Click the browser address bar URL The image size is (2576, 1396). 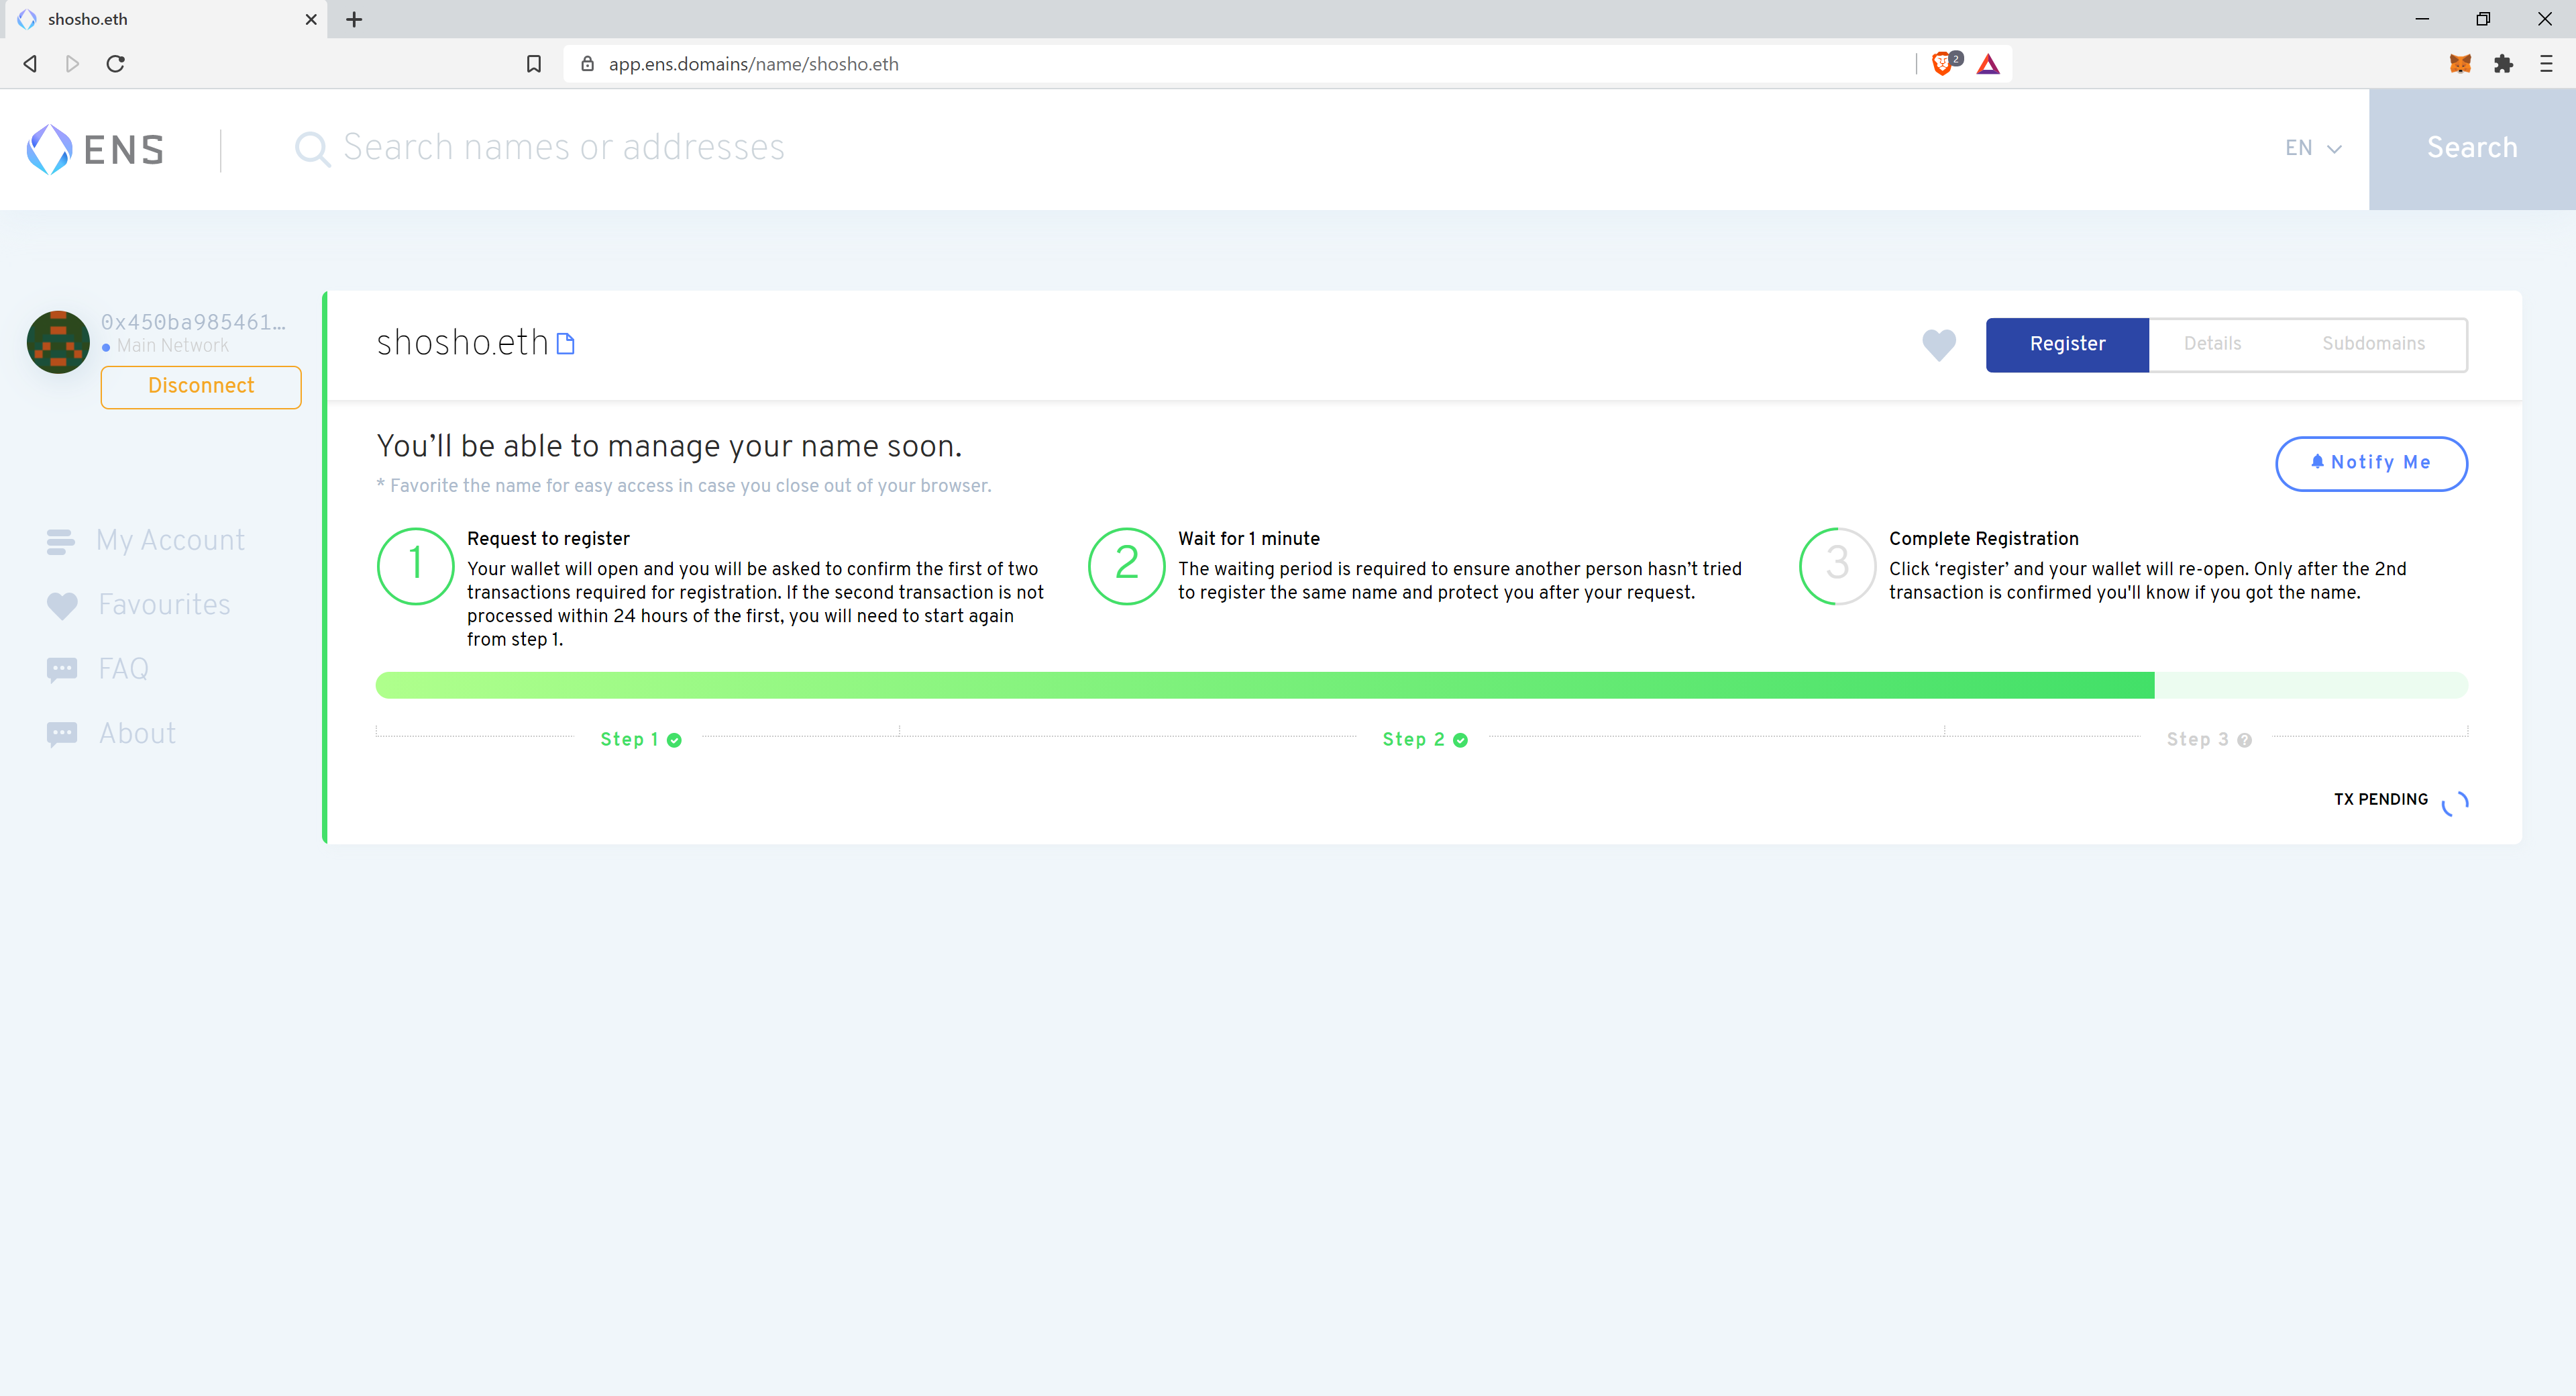(x=753, y=64)
